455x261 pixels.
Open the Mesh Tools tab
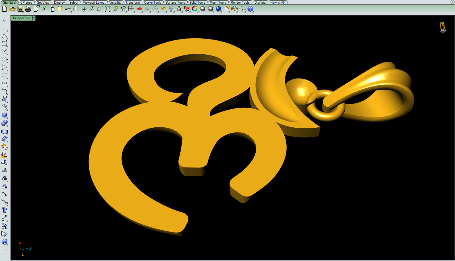coord(218,2)
